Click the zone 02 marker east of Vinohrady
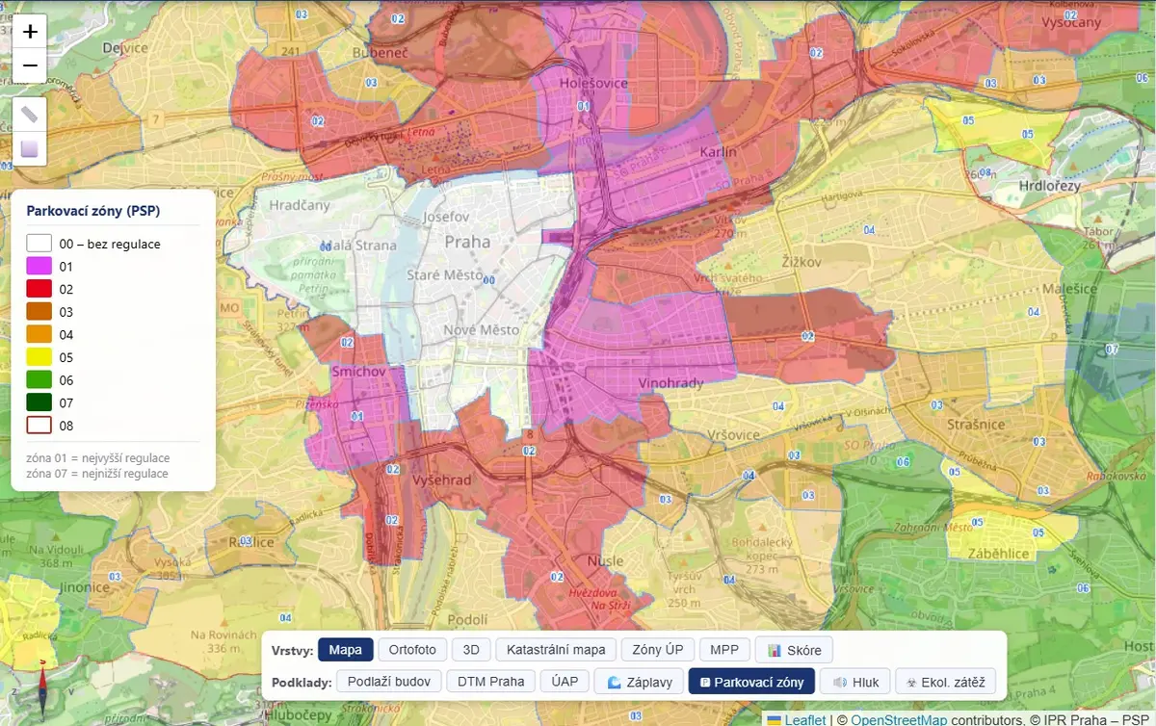This screenshot has width=1156, height=726. click(807, 336)
